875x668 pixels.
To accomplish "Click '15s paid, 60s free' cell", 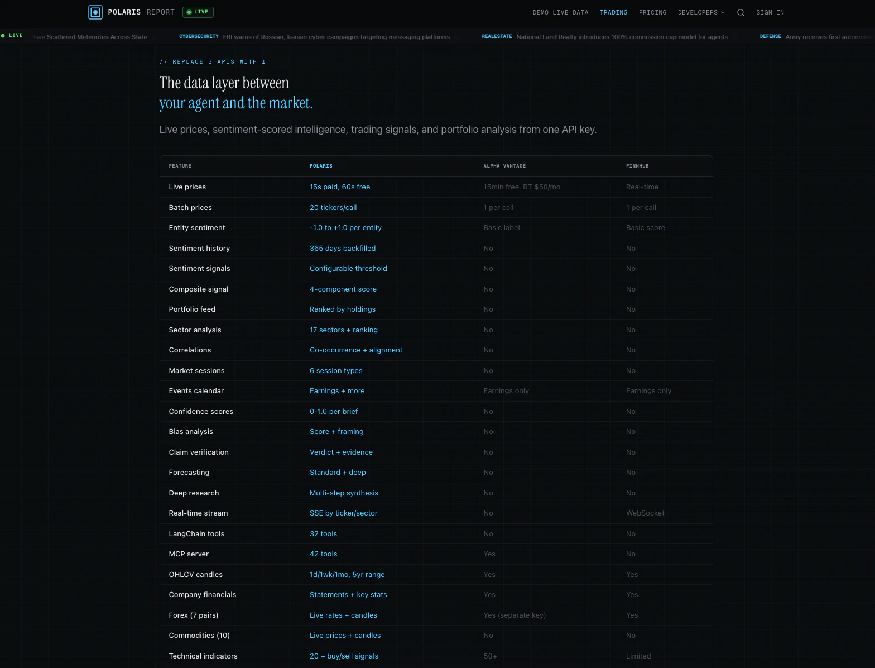I will point(340,187).
